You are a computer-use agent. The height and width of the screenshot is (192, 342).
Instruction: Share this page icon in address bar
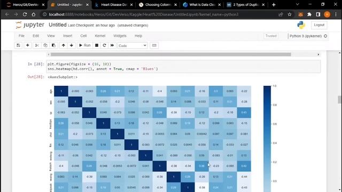281,14
